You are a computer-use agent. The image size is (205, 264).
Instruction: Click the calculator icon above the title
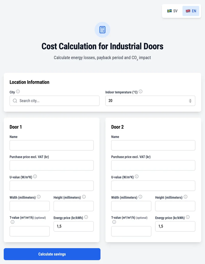pyautogui.click(x=102, y=30)
